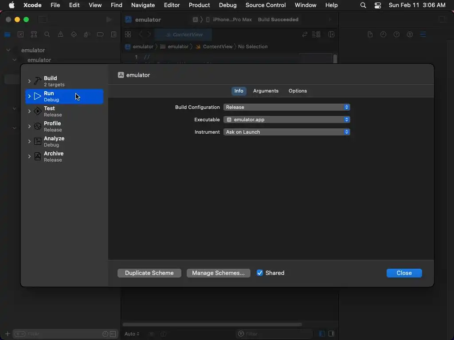Show the find navigator magnifier icon

click(x=47, y=35)
